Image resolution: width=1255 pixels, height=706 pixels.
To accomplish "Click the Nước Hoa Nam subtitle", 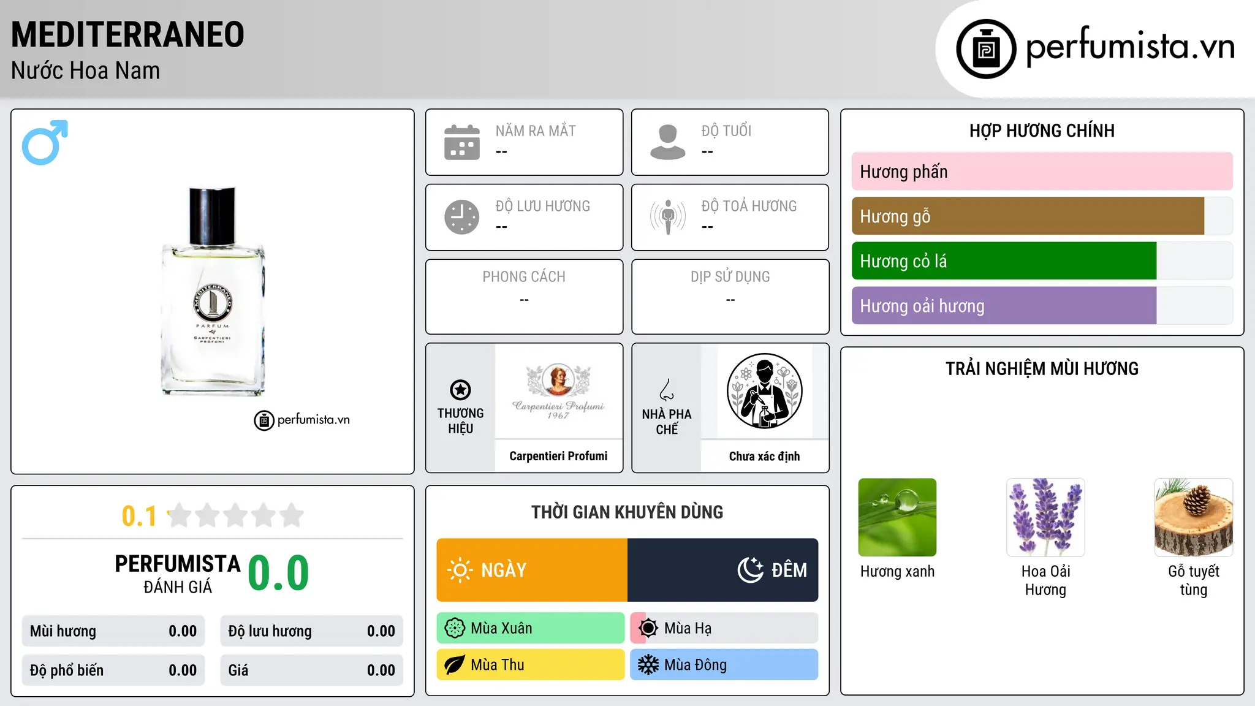I will pyautogui.click(x=86, y=70).
